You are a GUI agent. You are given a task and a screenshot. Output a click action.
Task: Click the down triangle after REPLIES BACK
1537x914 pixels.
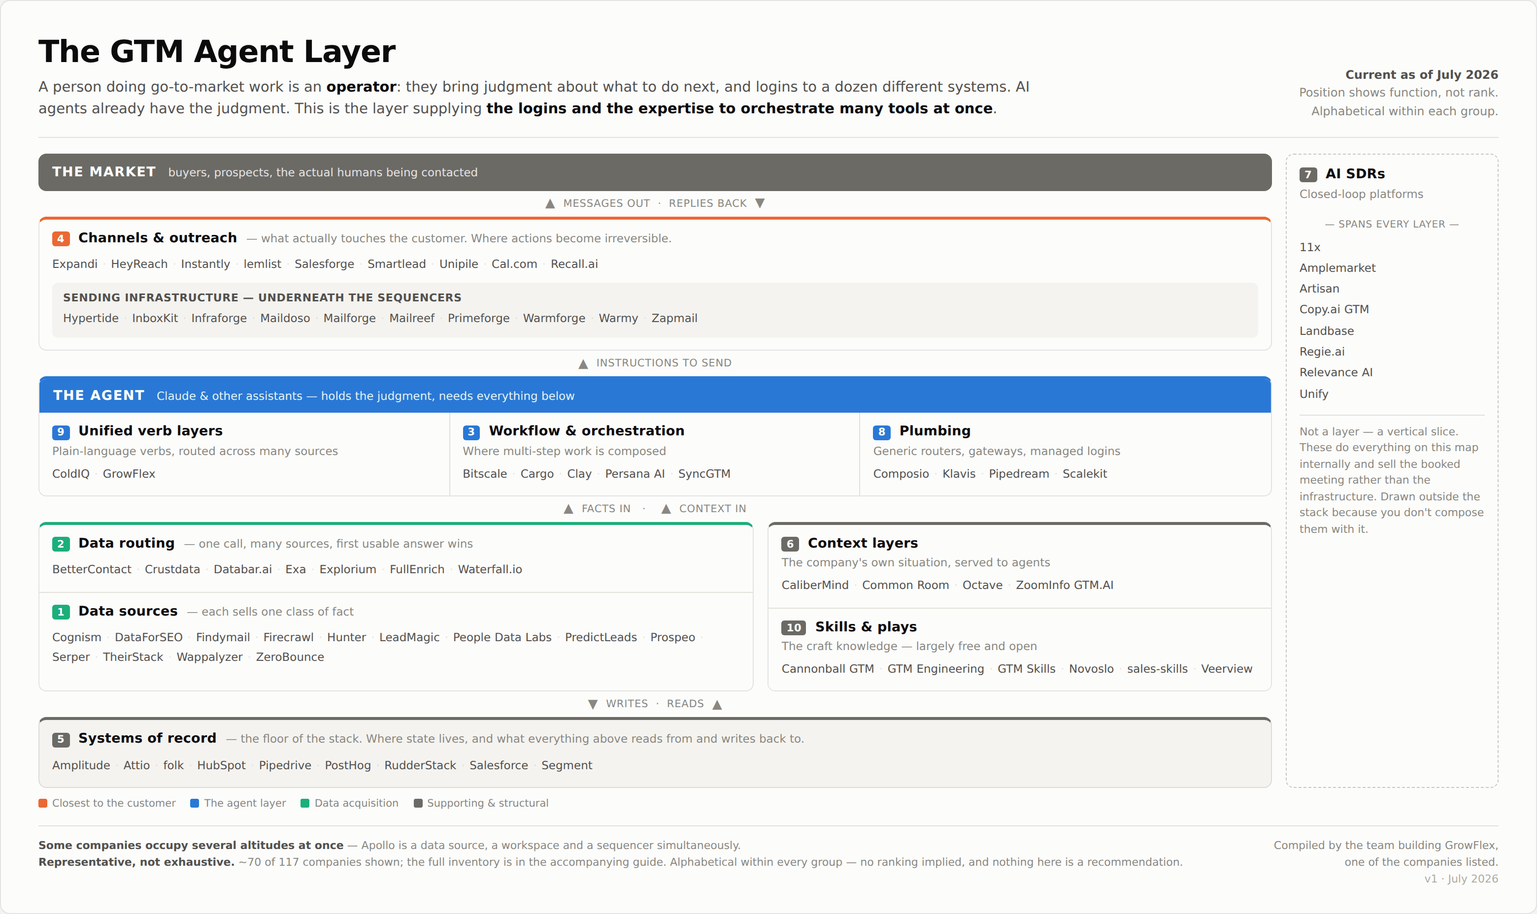point(760,203)
